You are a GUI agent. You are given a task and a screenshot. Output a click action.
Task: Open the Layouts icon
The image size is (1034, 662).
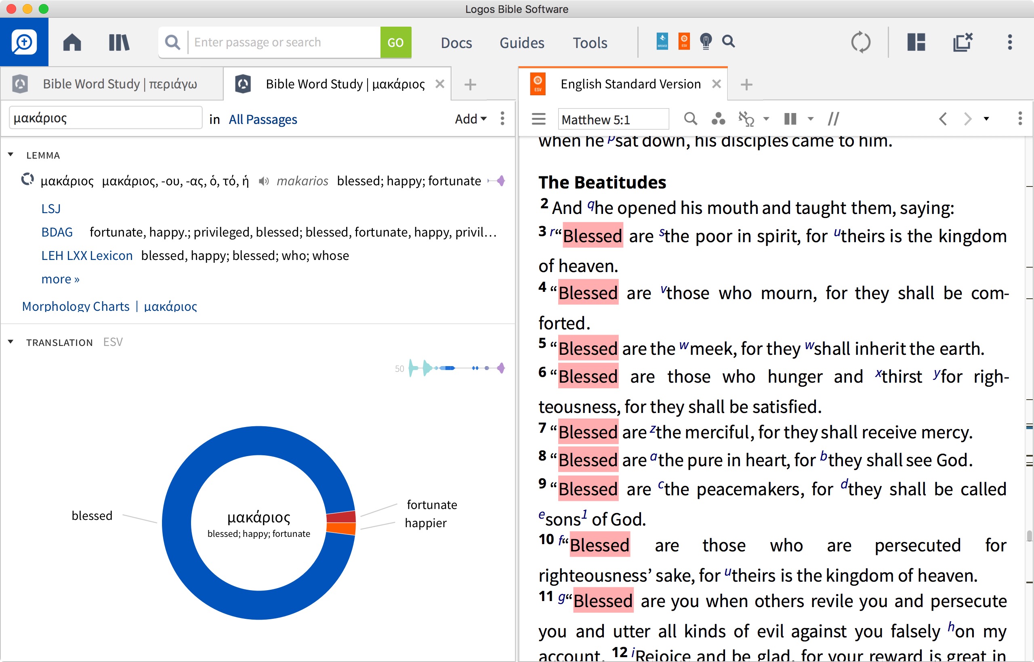tap(916, 42)
